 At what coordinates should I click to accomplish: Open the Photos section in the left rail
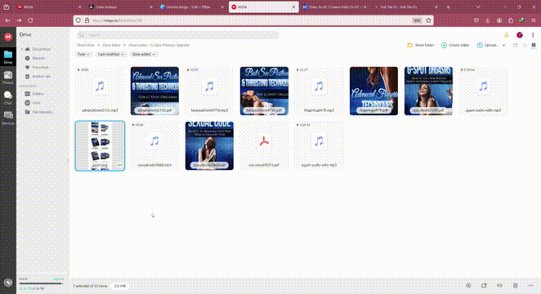pyautogui.click(x=8, y=78)
